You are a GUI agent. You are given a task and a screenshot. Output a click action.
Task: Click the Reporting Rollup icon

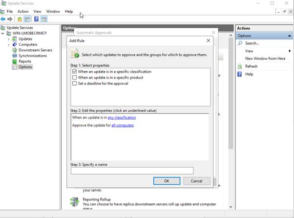(74, 202)
